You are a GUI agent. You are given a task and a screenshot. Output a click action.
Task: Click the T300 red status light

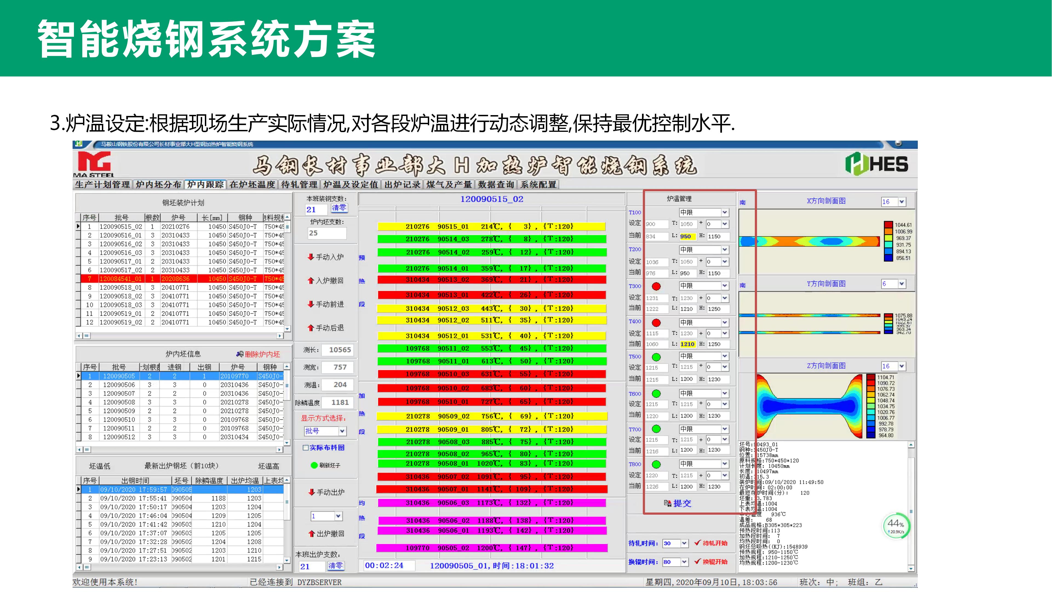pyautogui.click(x=656, y=286)
